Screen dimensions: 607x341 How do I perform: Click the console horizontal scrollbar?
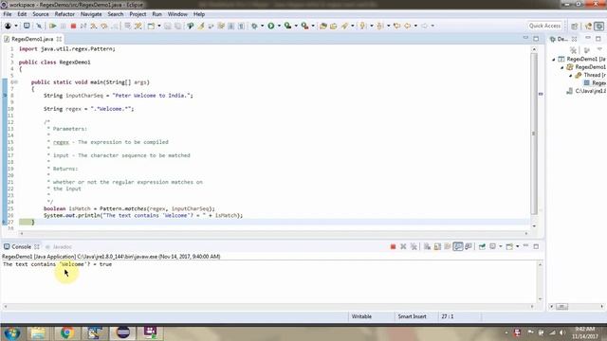[269, 306]
